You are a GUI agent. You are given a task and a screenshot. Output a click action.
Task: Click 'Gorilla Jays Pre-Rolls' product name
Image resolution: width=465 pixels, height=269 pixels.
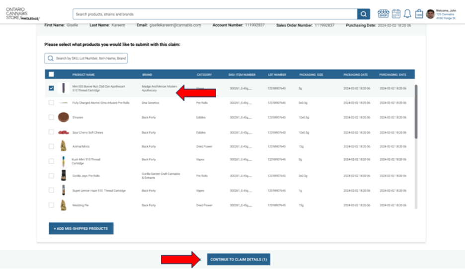click(x=86, y=176)
